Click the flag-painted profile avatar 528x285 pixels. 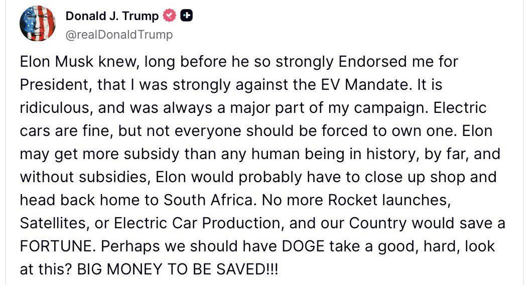(x=37, y=23)
